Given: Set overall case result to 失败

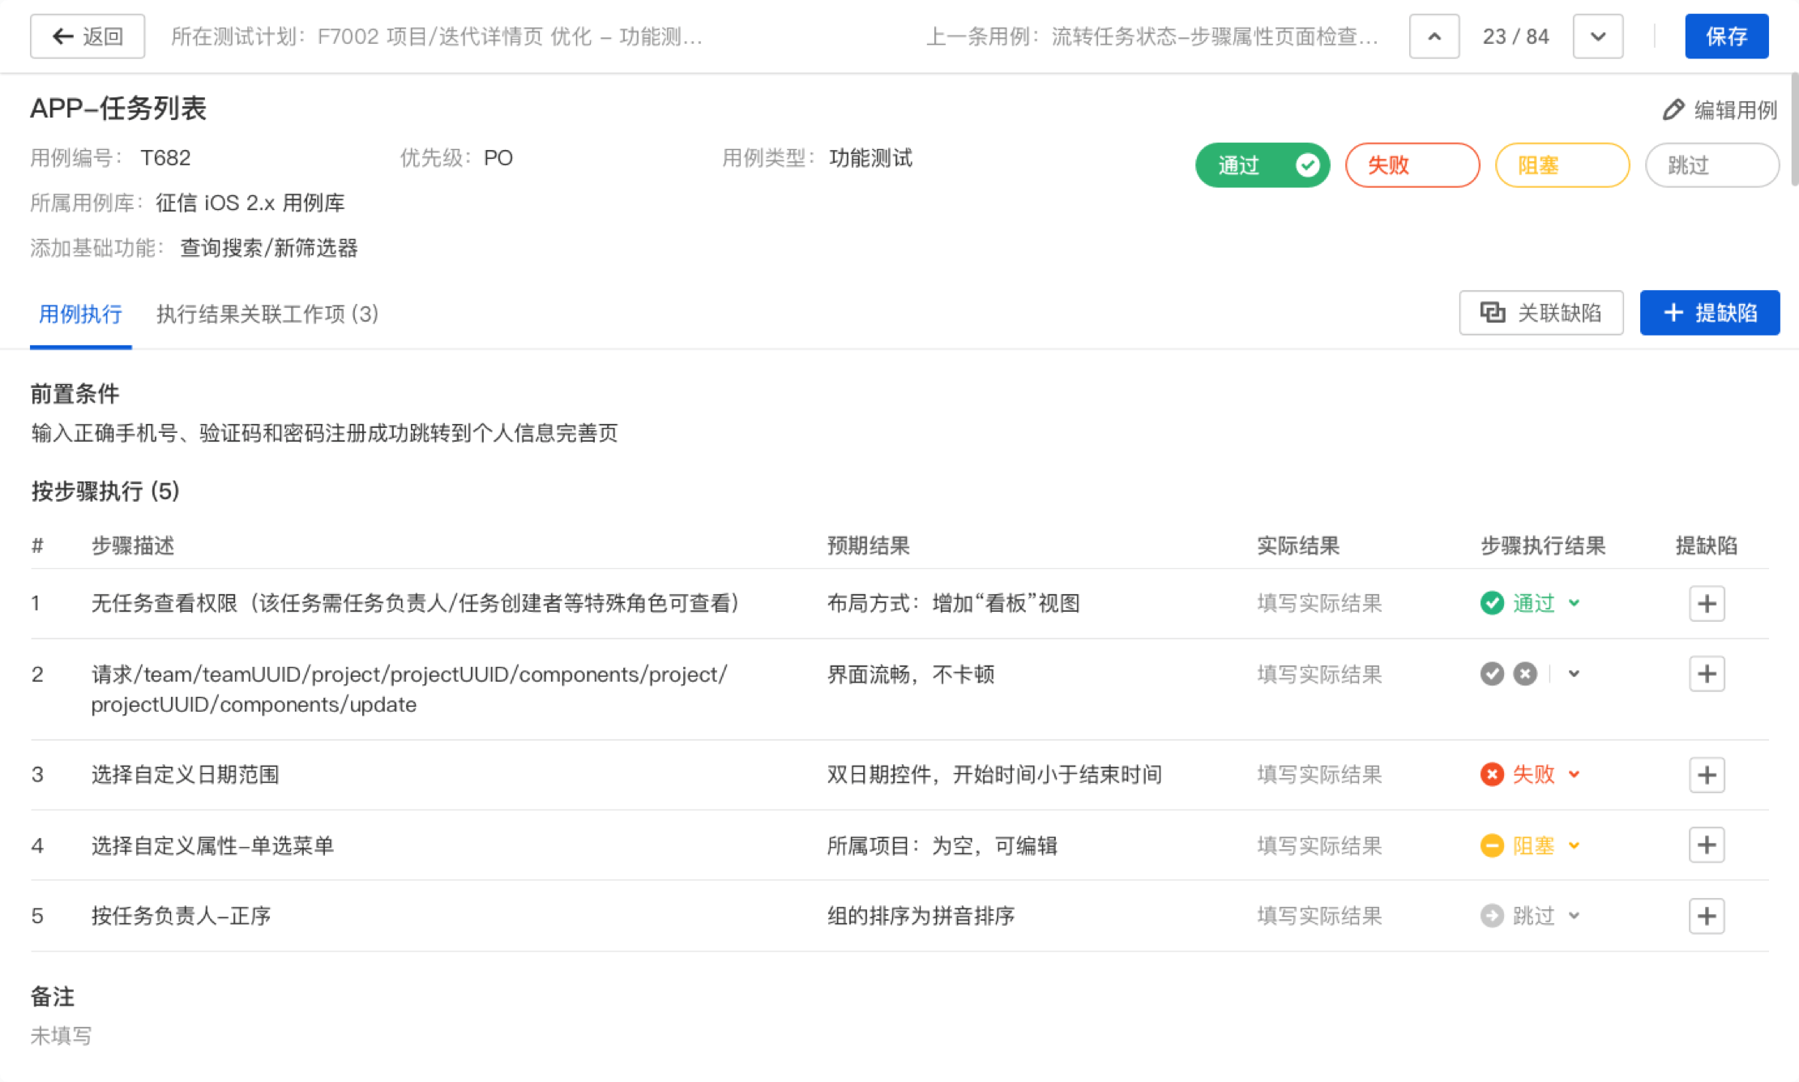Looking at the screenshot, I should coord(1412,165).
